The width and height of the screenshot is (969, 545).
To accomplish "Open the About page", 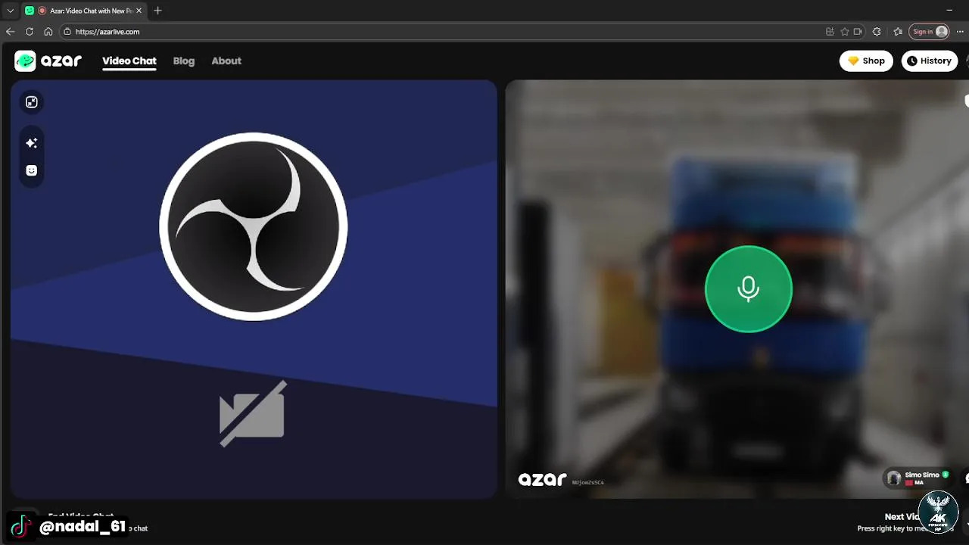I will (x=226, y=61).
